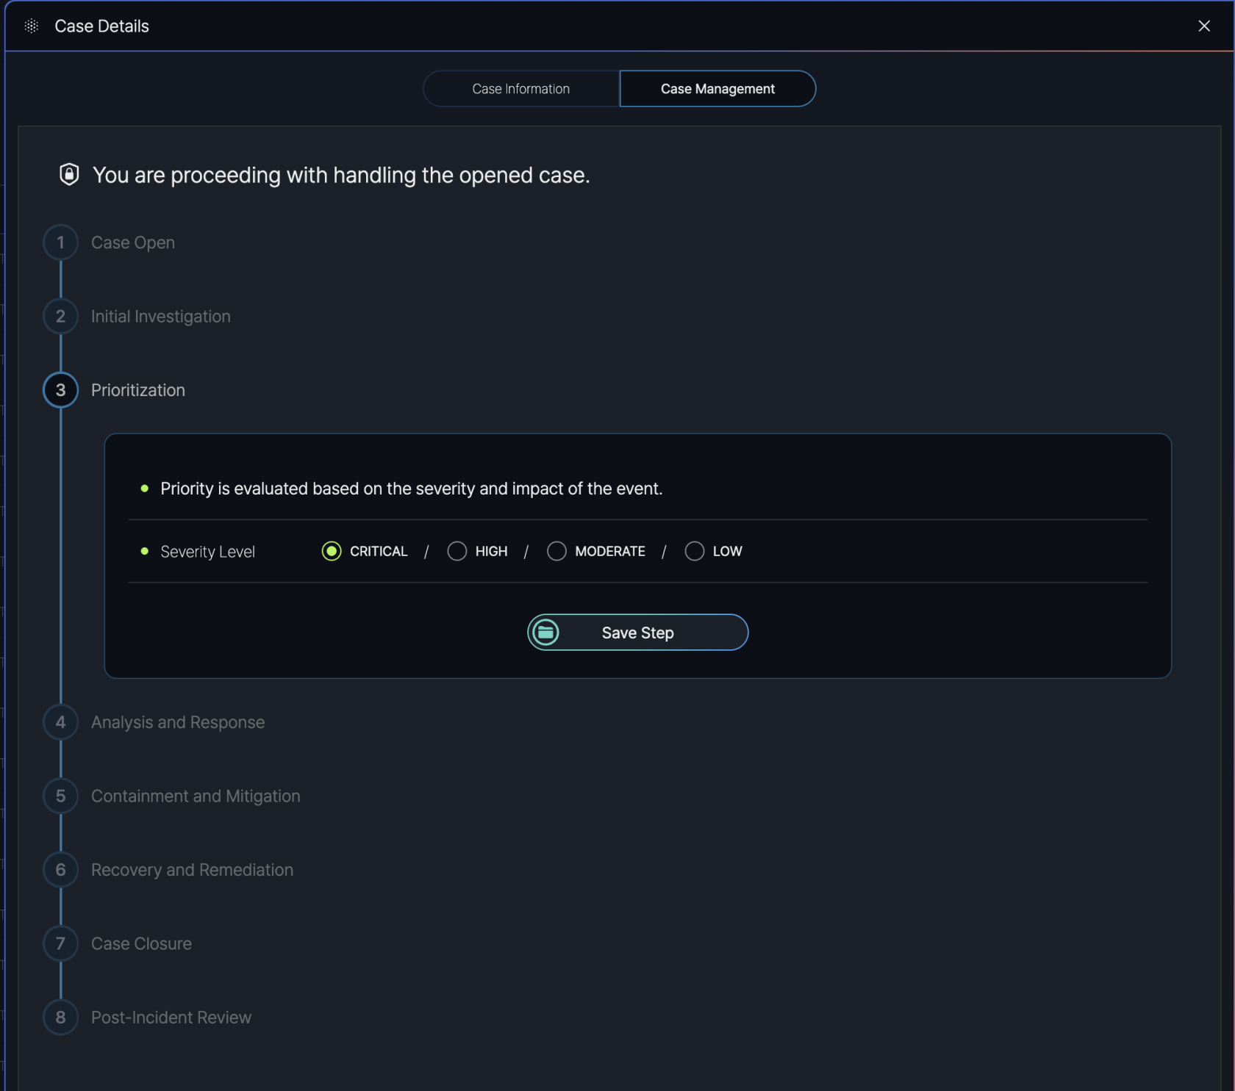Set severity level to LOW

click(695, 551)
